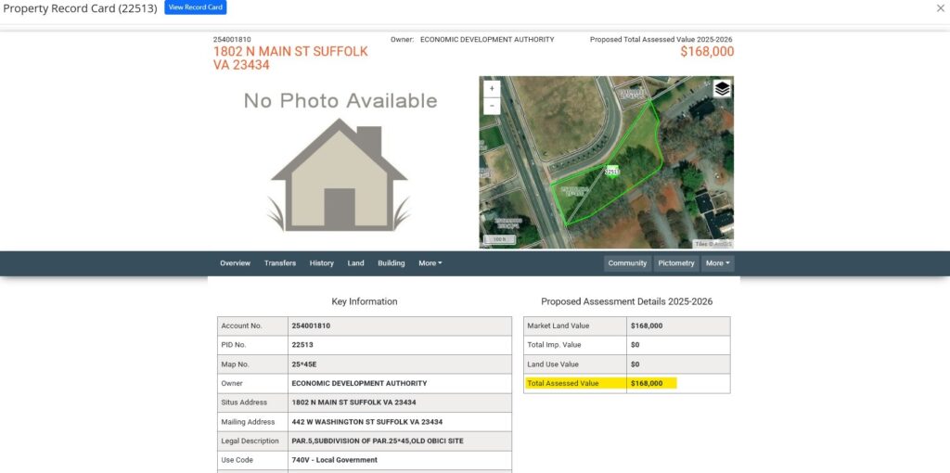This screenshot has width=950, height=473.
Task: Select the Land tab
Action: [355, 263]
